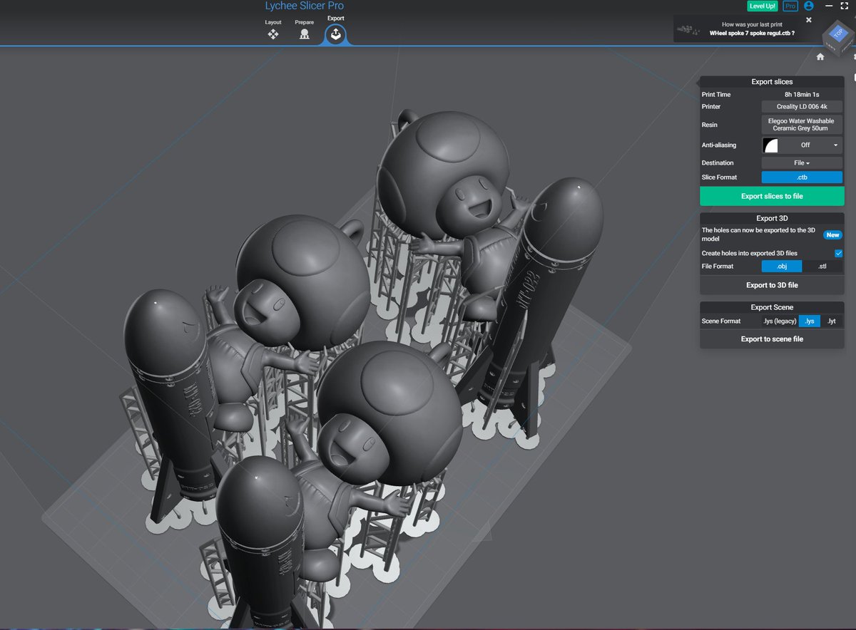
Task: Click the anti-aliasing preview icon
Action: pos(771,145)
